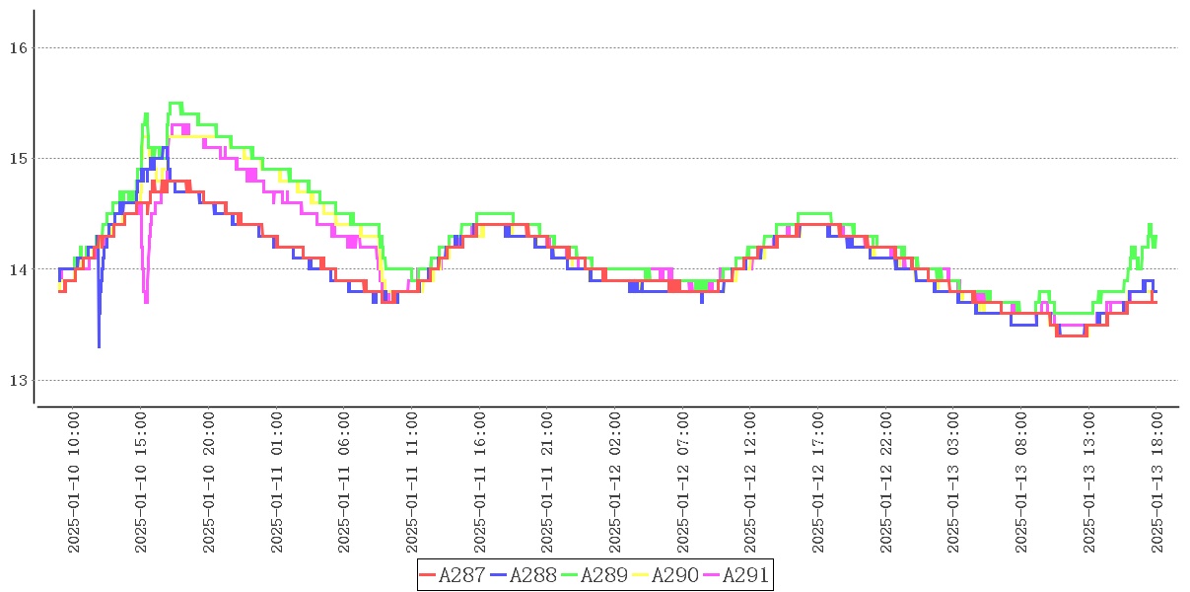Click the blue line's lowest dip near 13.3
The width and height of the screenshot is (1190, 592).
point(99,345)
